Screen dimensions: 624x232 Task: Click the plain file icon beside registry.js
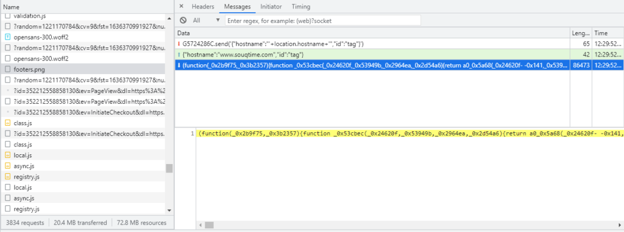click(7, 208)
